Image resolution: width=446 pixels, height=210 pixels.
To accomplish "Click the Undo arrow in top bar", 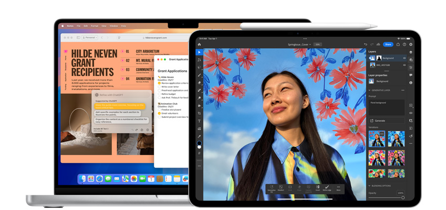I will [x=366, y=45].
